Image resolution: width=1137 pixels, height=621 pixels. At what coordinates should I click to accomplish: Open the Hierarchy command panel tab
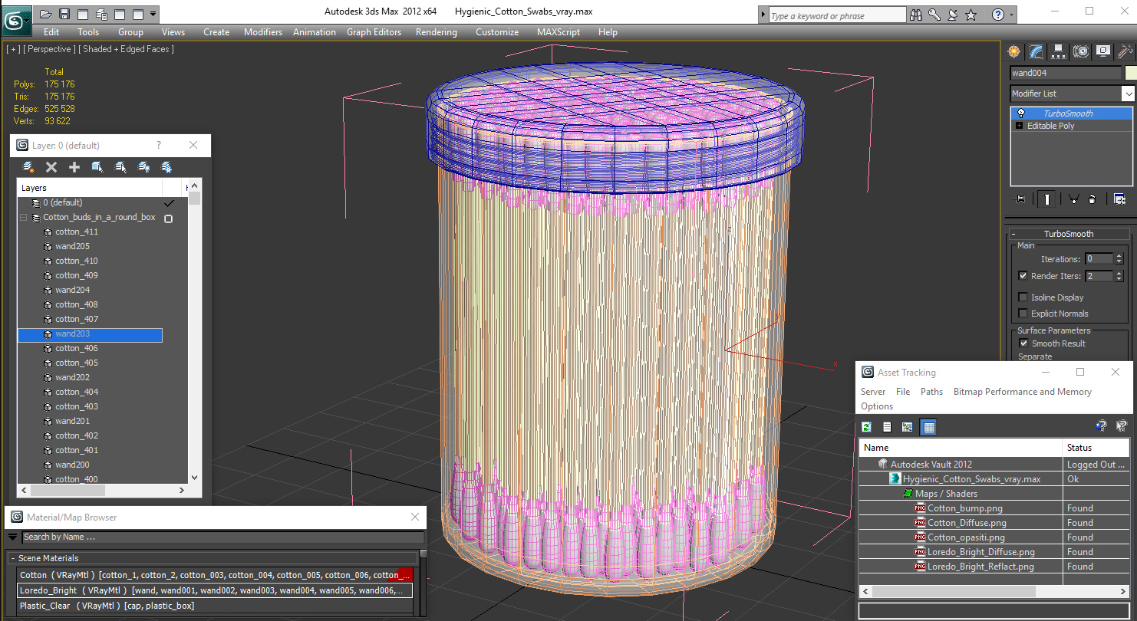pyautogui.click(x=1059, y=51)
